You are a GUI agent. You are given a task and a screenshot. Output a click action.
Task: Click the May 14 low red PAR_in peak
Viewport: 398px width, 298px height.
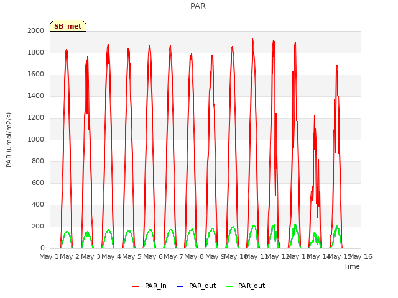(x=315, y=116)
